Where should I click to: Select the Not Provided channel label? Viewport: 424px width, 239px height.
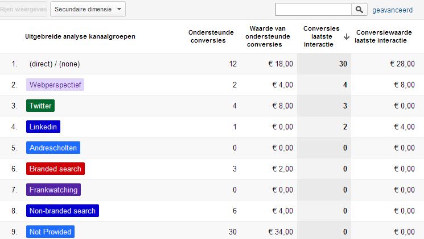pos(50,232)
